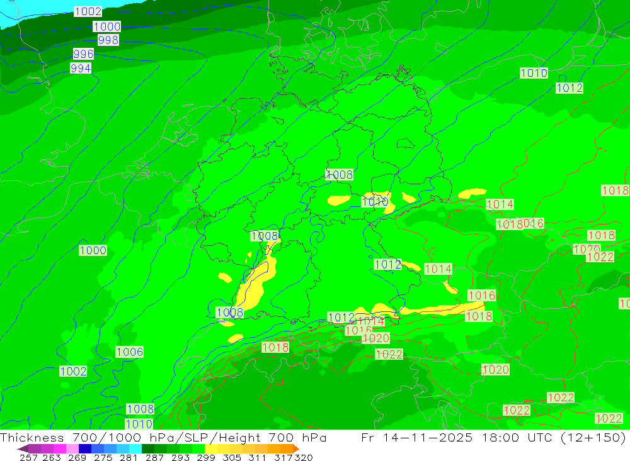Click the 1006 isobar label
The height and width of the screenshot is (461, 630).
[x=129, y=352]
